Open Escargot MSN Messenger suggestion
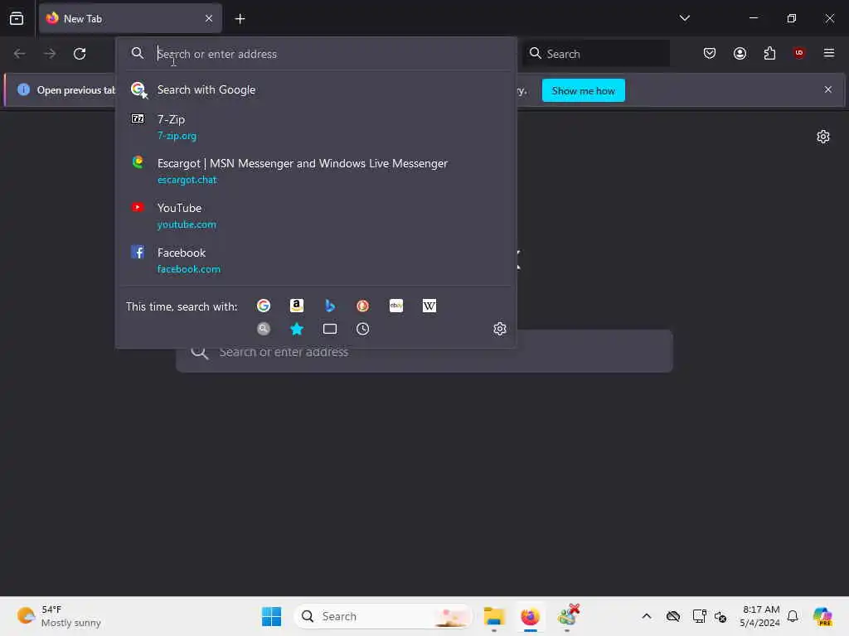 tap(316, 171)
